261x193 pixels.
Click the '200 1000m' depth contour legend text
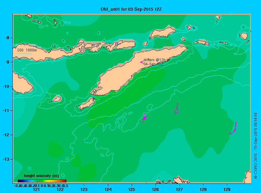click(x=27, y=50)
